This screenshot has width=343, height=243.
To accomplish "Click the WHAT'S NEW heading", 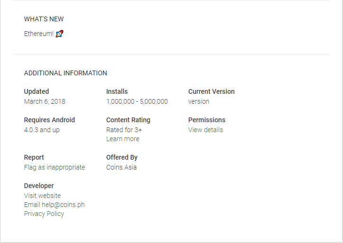I will tap(44, 19).
